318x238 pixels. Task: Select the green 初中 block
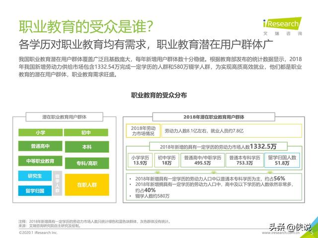(x=86, y=132)
